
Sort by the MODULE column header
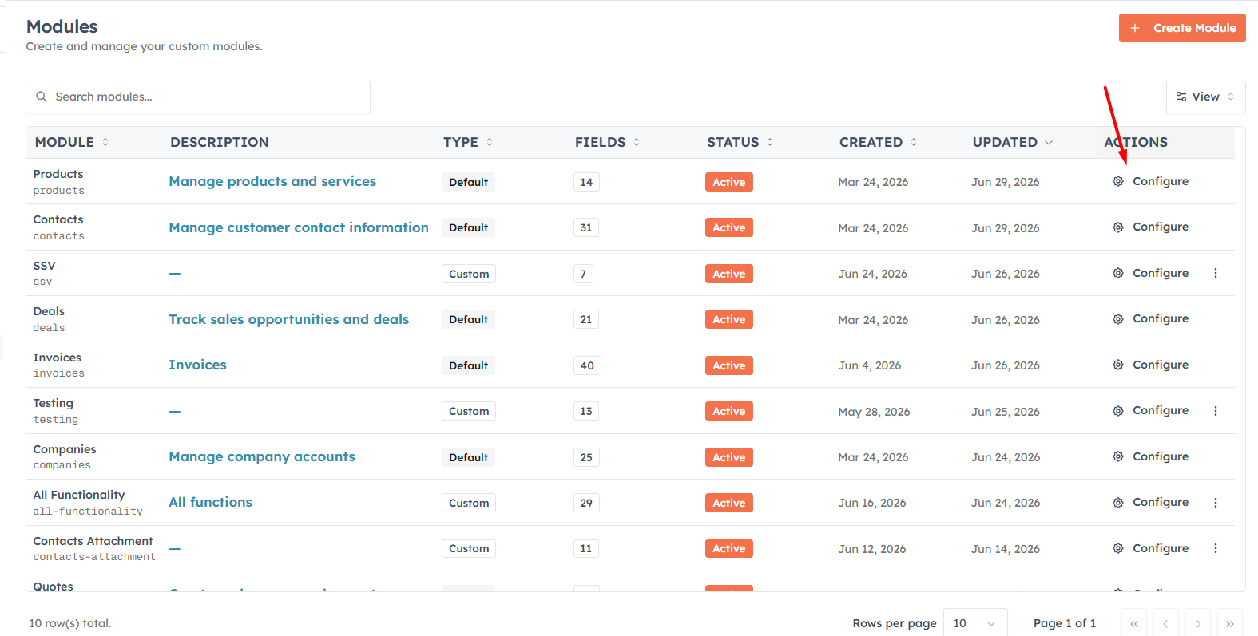pos(72,142)
